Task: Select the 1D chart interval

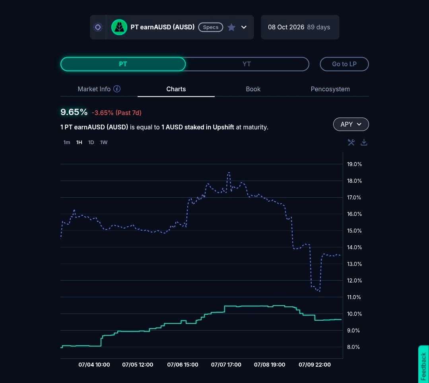Action: 91,142
